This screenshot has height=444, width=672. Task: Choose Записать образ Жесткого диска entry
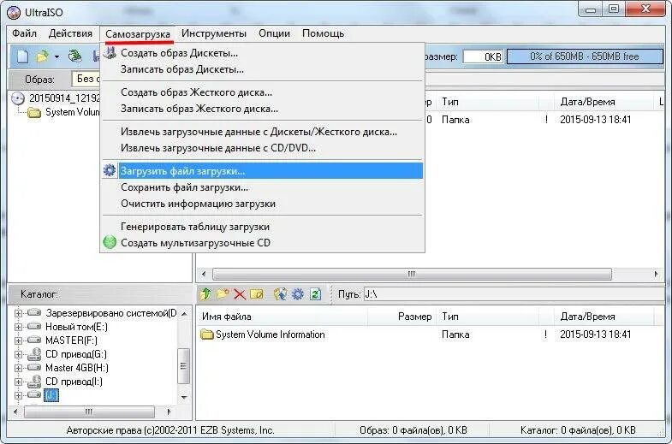pyautogui.click(x=262, y=109)
